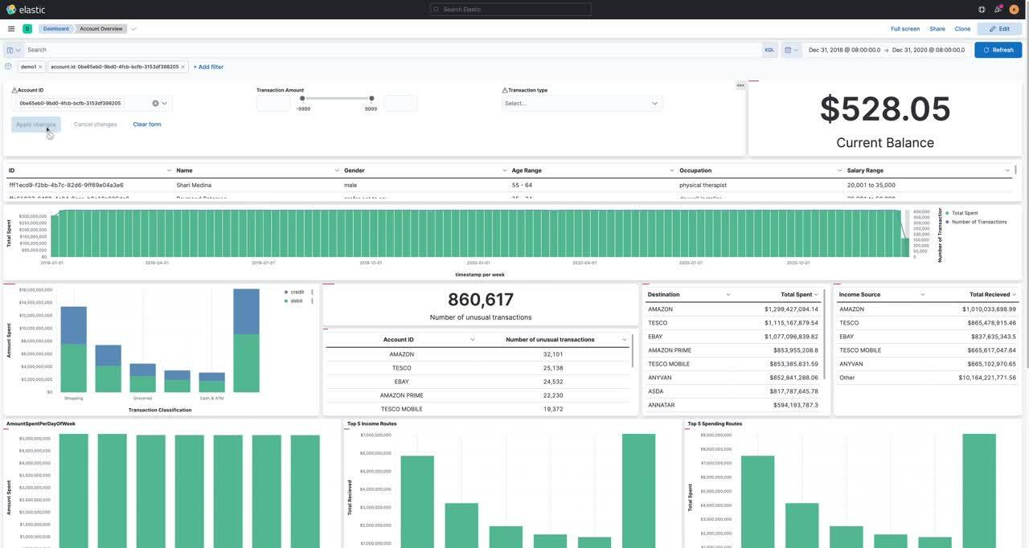Click the Refresh button
The height and width of the screenshot is (548, 1029).
point(998,50)
